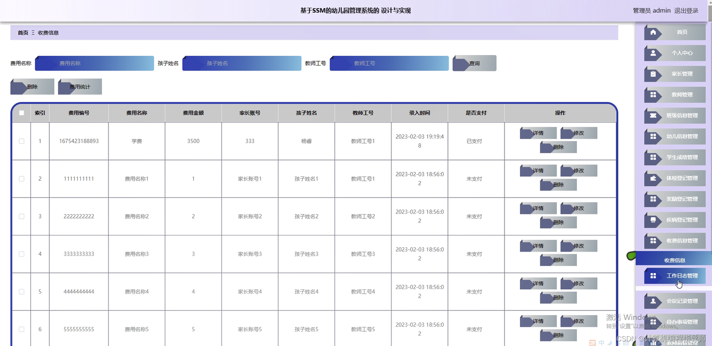Click the 查询 search button

pyautogui.click(x=475, y=63)
